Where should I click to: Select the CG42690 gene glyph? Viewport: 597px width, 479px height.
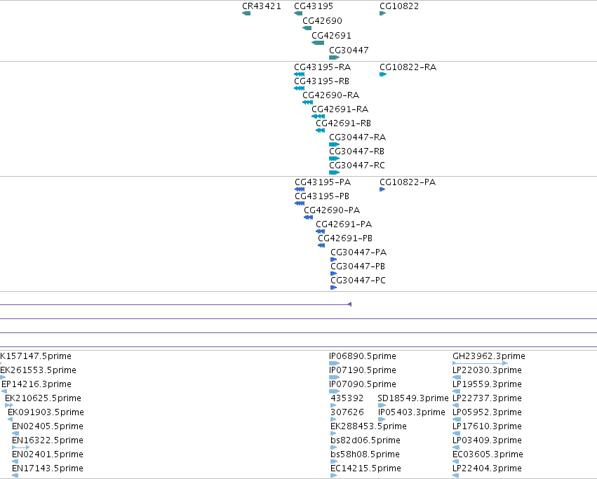tap(307, 28)
